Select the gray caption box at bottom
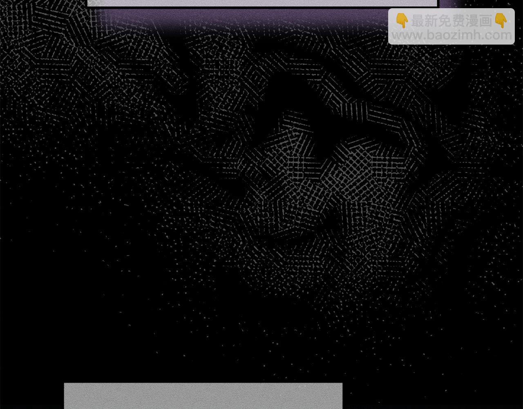The height and width of the screenshot is (409, 523). tap(203, 396)
